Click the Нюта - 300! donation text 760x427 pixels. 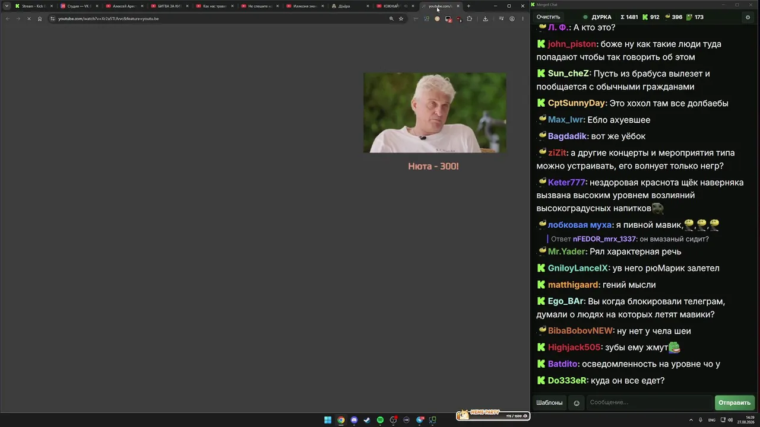pyautogui.click(x=433, y=166)
